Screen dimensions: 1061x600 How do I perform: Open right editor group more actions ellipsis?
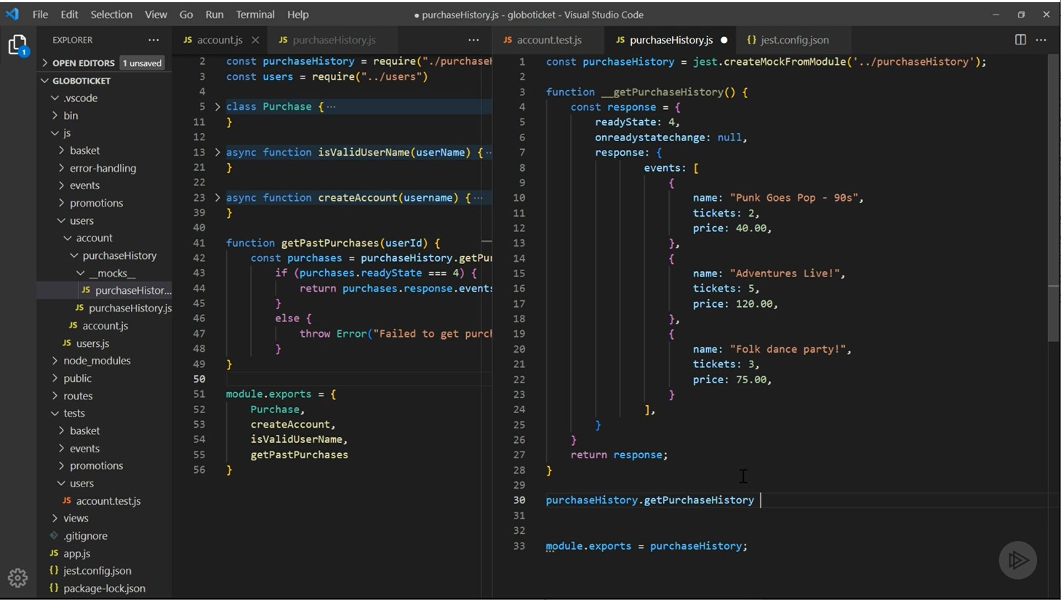pyautogui.click(x=1041, y=40)
